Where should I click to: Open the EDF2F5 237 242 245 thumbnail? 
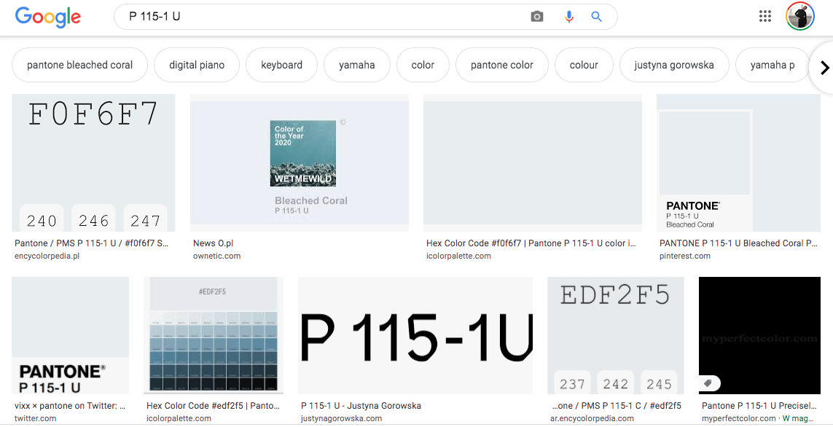click(x=616, y=335)
